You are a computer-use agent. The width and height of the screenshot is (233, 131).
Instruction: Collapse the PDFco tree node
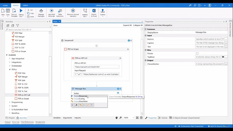(x=10, y=70)
